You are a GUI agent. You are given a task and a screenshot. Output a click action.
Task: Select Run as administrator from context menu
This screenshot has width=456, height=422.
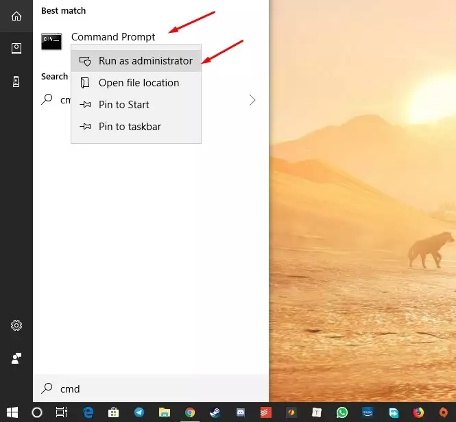[x=145, y=61]
